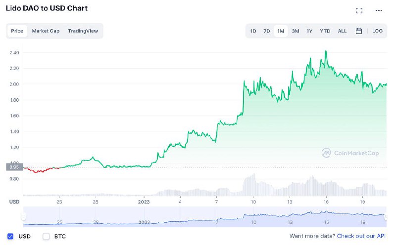Screen dimensions: 396x246
Task: Click left handle of range selector
Action: 23,216
